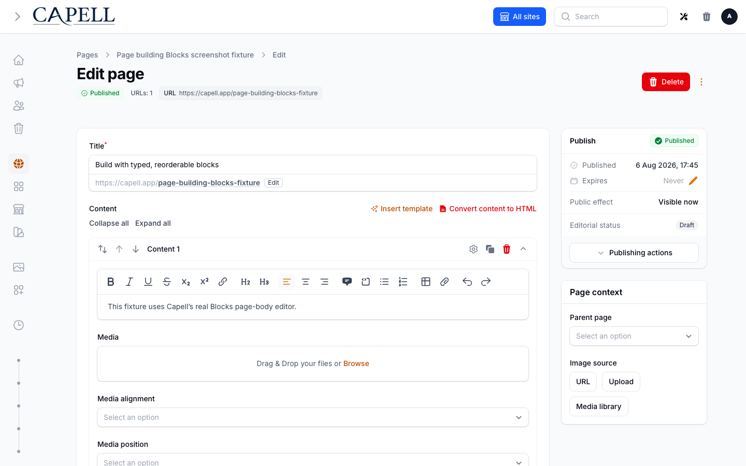
Task: Move Content 1 block down
Action: pos(136,249)
